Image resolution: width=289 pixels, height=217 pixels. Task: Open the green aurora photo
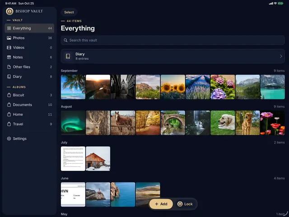(73, 123)
